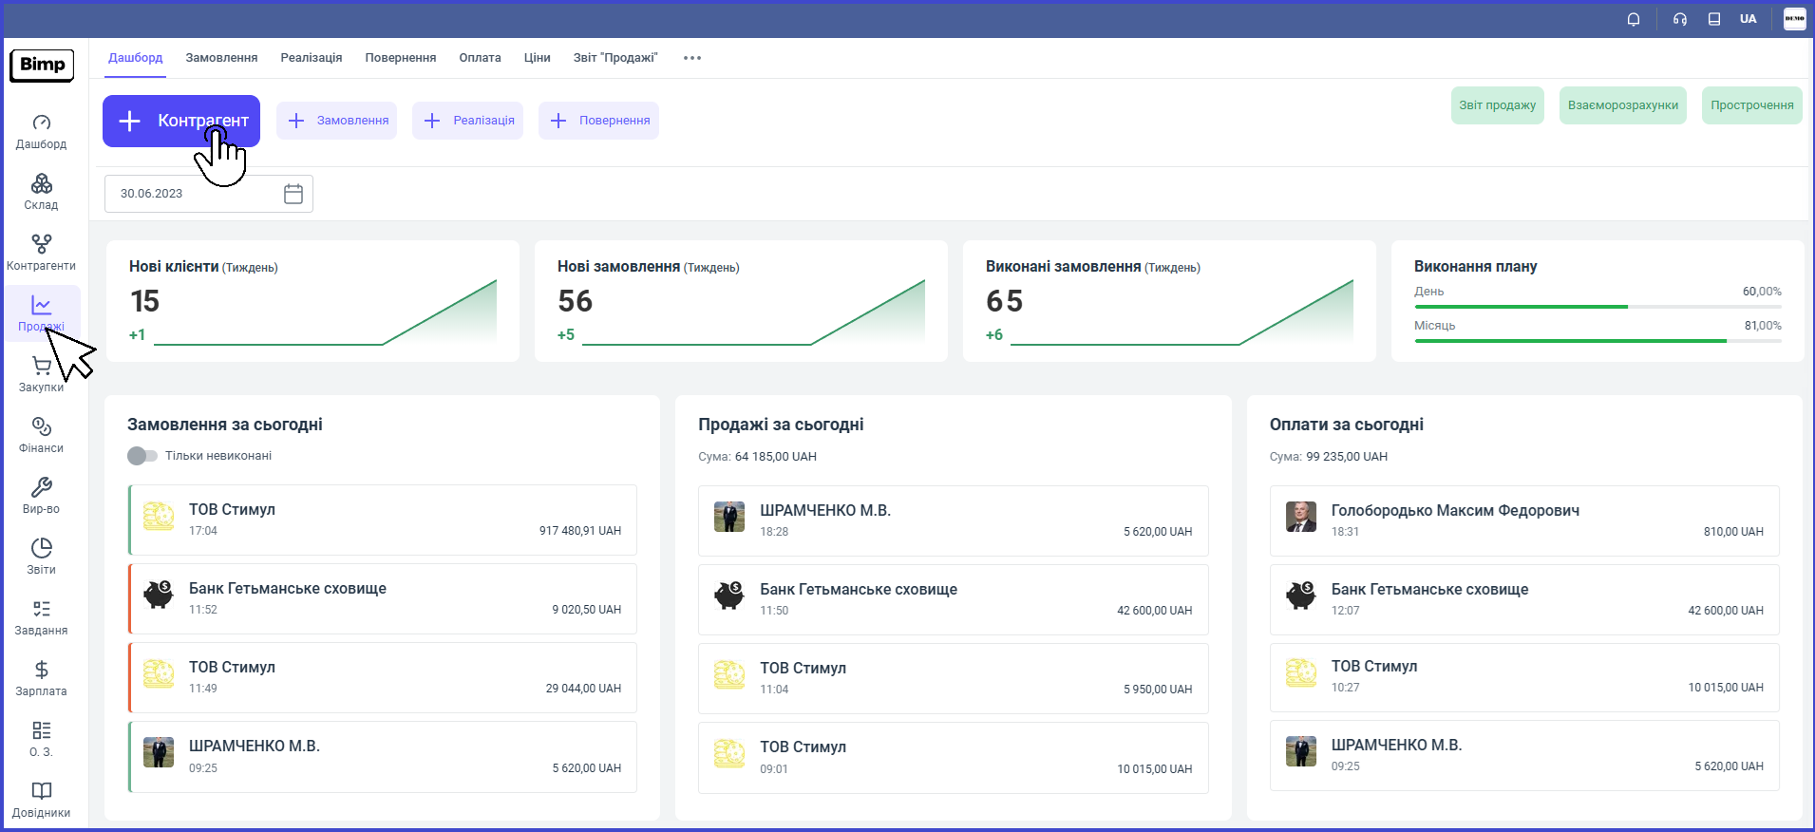This screenshot has width=1815, height=832.
Task: Add a new Контрагент
Action: [x=181, y=121]
